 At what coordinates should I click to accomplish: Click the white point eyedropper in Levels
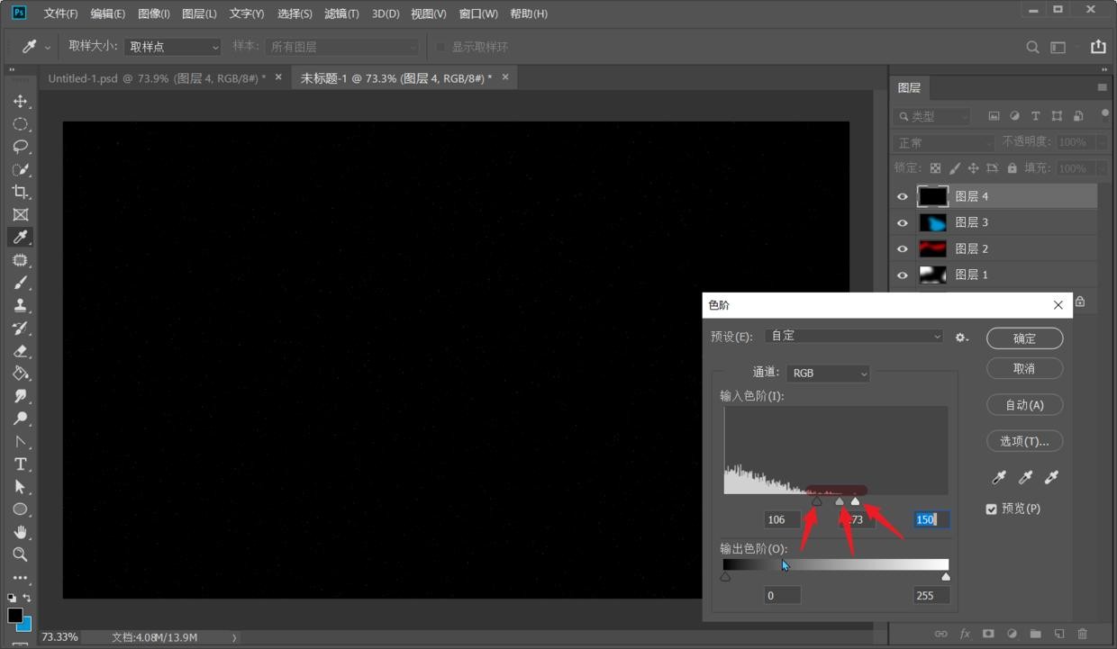(x=1051, y=477)
